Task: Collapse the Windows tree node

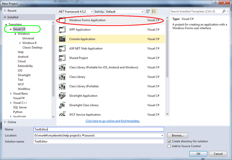Action: 15,34
